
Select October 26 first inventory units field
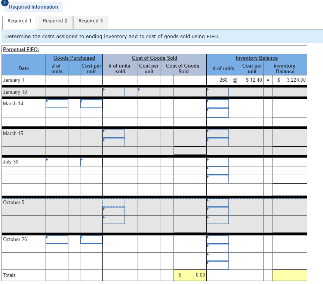(218, 240)
